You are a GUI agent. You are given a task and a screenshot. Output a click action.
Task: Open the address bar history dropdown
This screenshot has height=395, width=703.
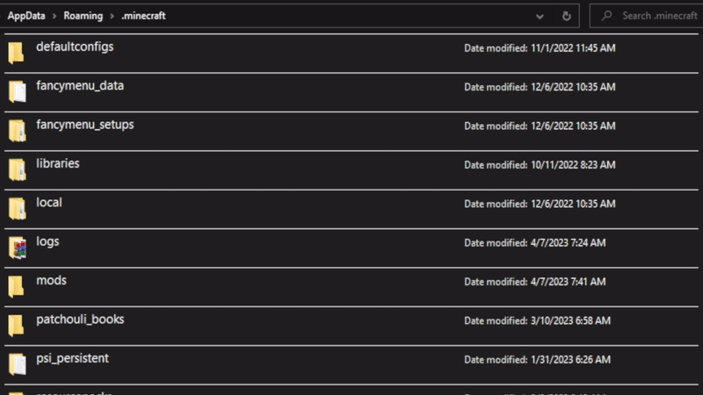[x=540, y=16]
